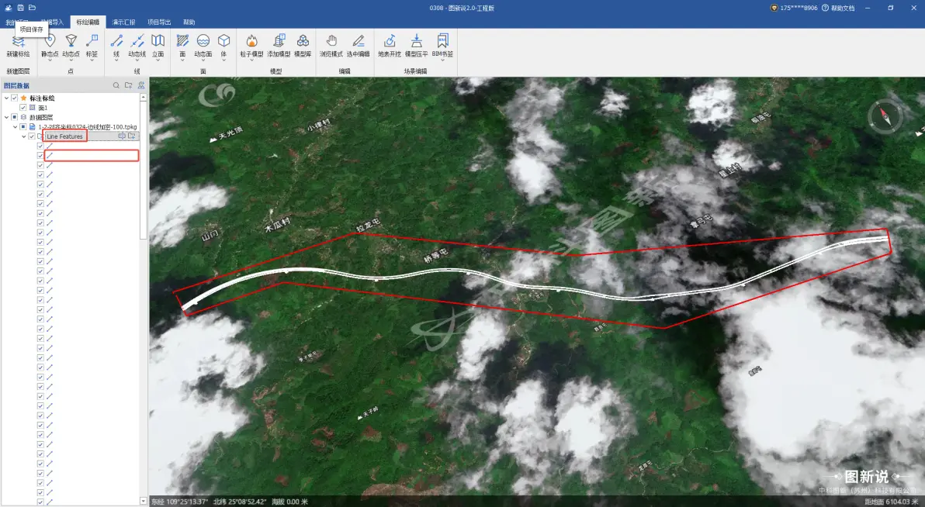This screenshot has width=925, height=507.
Task: Toggle the 数据图层 checkbox
Action: (x=15, y=117)
